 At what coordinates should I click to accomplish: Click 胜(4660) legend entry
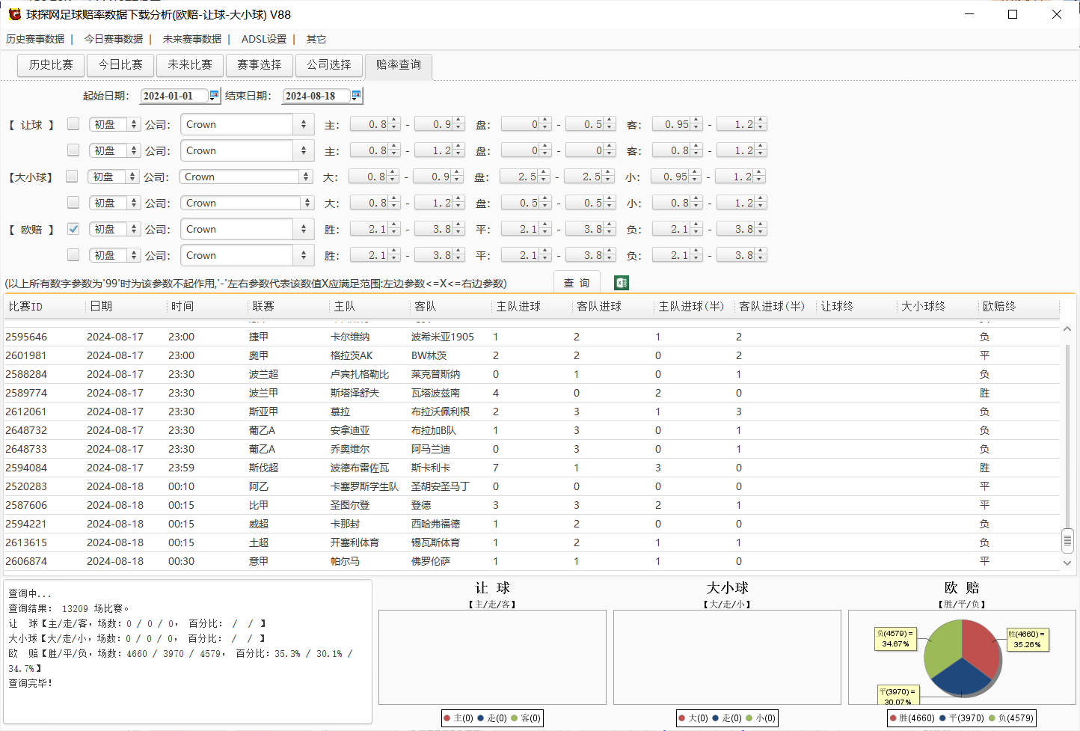click(x=912, y=718)
